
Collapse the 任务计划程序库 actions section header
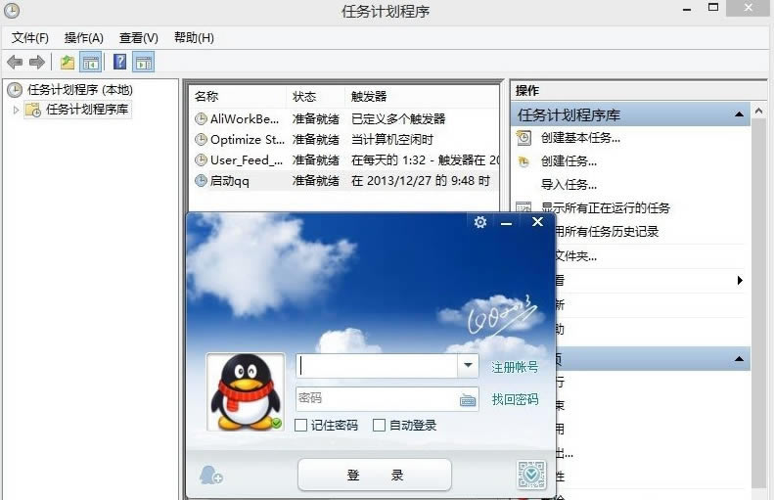coord(739,115)
